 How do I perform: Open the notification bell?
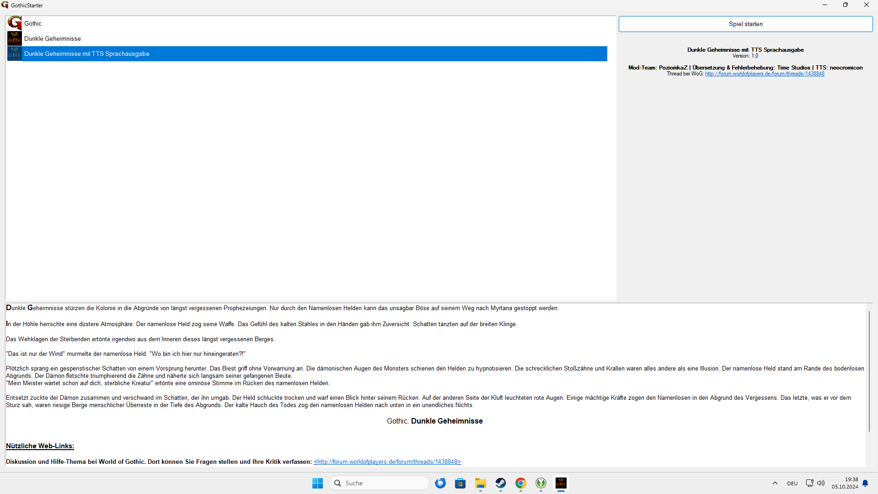pos(865,483)
